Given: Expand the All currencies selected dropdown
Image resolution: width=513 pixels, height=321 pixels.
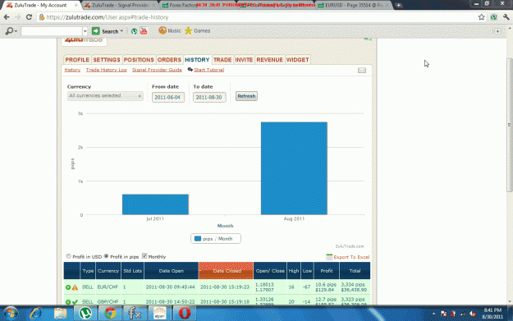Looking at the screenshot, I should pos(105,96).
